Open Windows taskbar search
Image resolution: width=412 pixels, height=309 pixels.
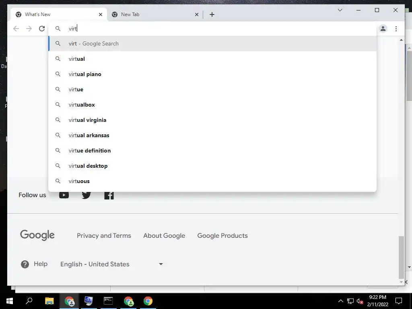click(29, 301)
